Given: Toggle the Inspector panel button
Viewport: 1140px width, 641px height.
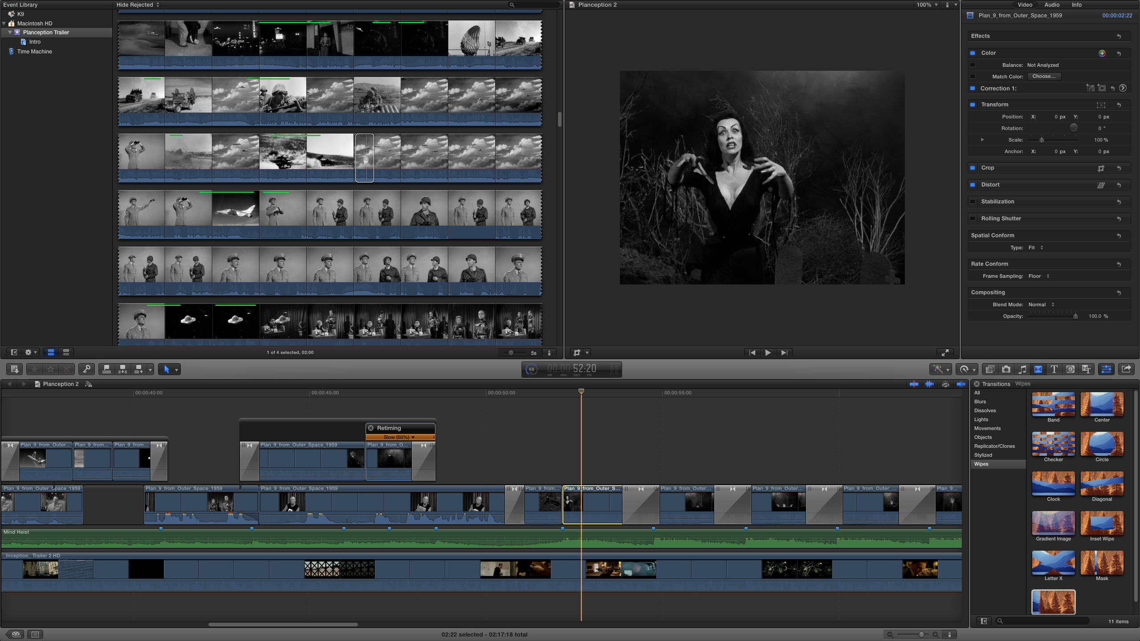Looking at the screenshot, I should coord(1106,369).
